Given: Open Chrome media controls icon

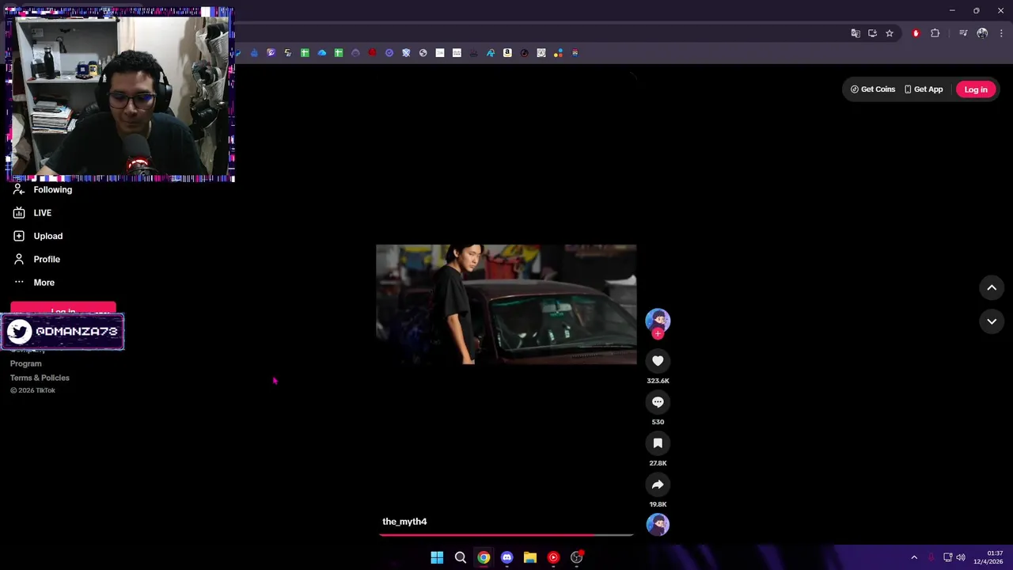Looking at the screenshot, I should (963, 33).
